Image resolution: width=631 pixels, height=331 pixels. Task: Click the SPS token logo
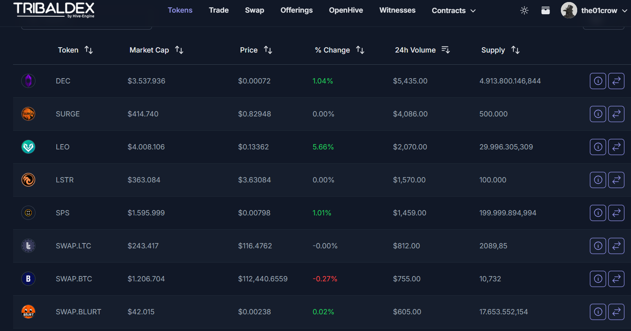point(28,213)
